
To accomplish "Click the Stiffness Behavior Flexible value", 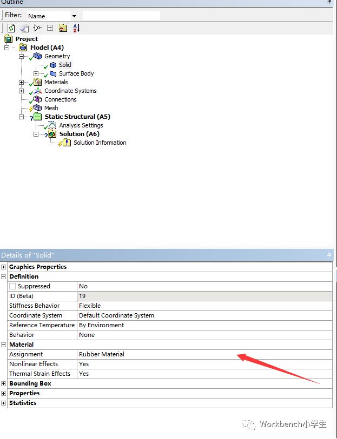I will click(x=90, y=306).
